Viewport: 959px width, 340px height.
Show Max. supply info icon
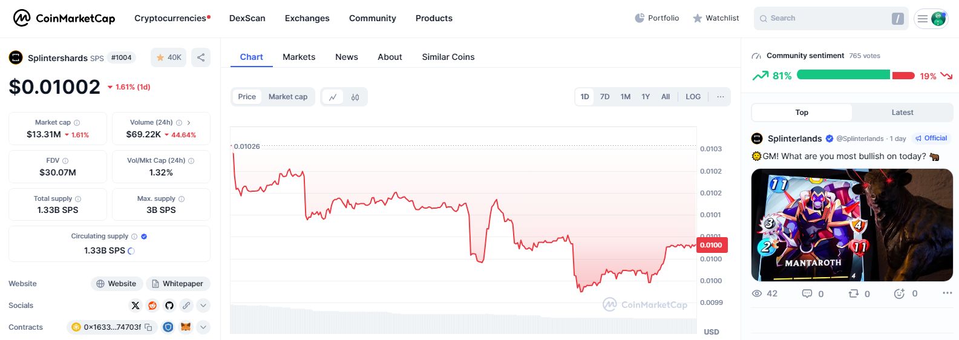point(182,199)
